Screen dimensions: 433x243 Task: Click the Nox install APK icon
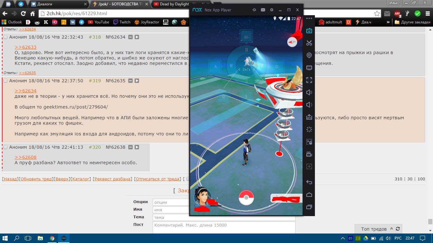coord(309,117)
